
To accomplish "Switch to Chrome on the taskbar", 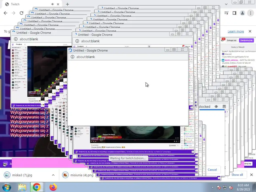I will 36,187.
